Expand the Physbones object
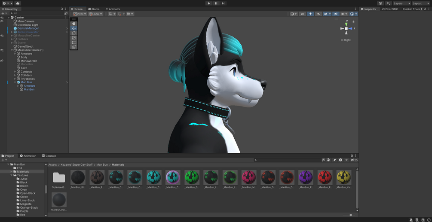 click(x=15, y=79)
